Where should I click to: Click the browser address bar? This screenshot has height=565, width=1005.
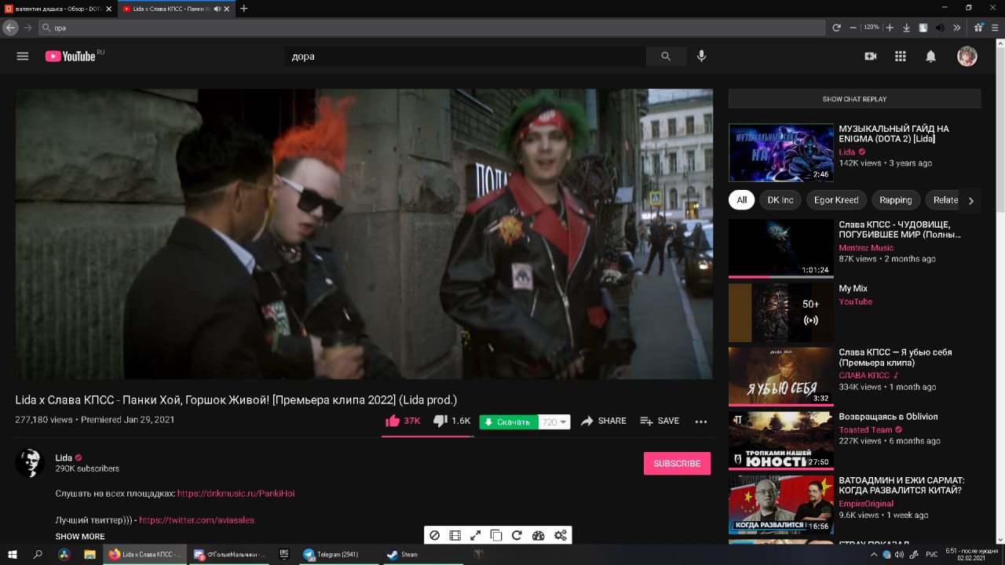(432, 27)
